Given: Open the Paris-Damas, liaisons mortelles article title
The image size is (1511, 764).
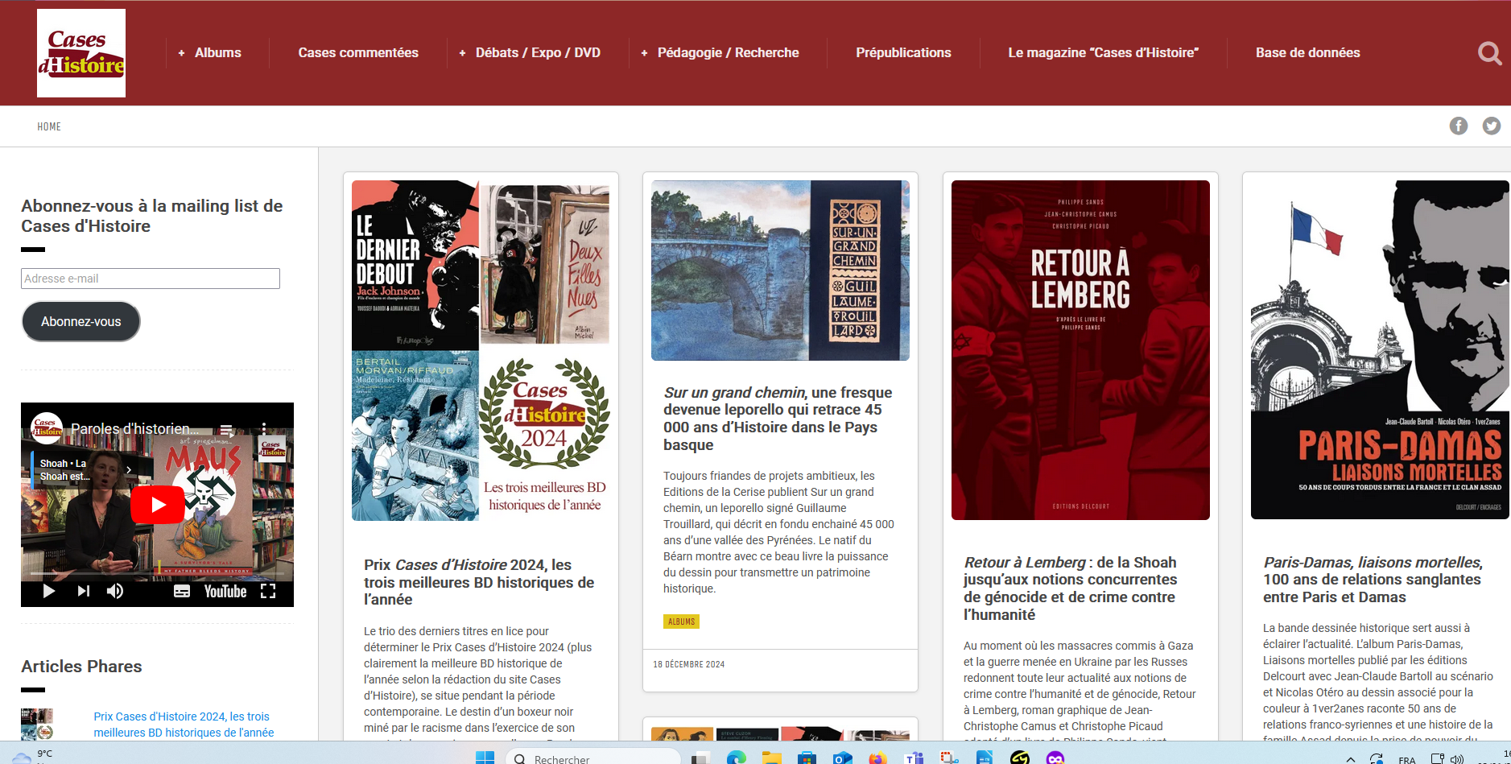Looking at the screenshot, I should coord(1373,580).
